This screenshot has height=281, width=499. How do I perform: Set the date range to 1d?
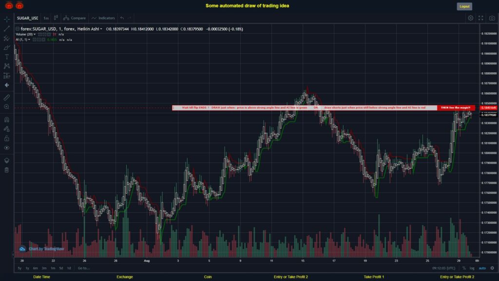(x=69, y=268)
